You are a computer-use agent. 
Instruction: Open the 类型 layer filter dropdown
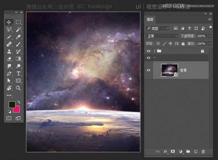pos(157,28)
